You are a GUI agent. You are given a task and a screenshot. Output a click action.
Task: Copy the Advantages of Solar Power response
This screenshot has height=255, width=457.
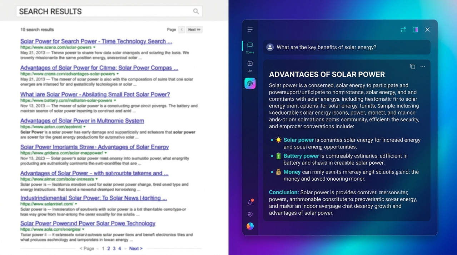point(412,66)
